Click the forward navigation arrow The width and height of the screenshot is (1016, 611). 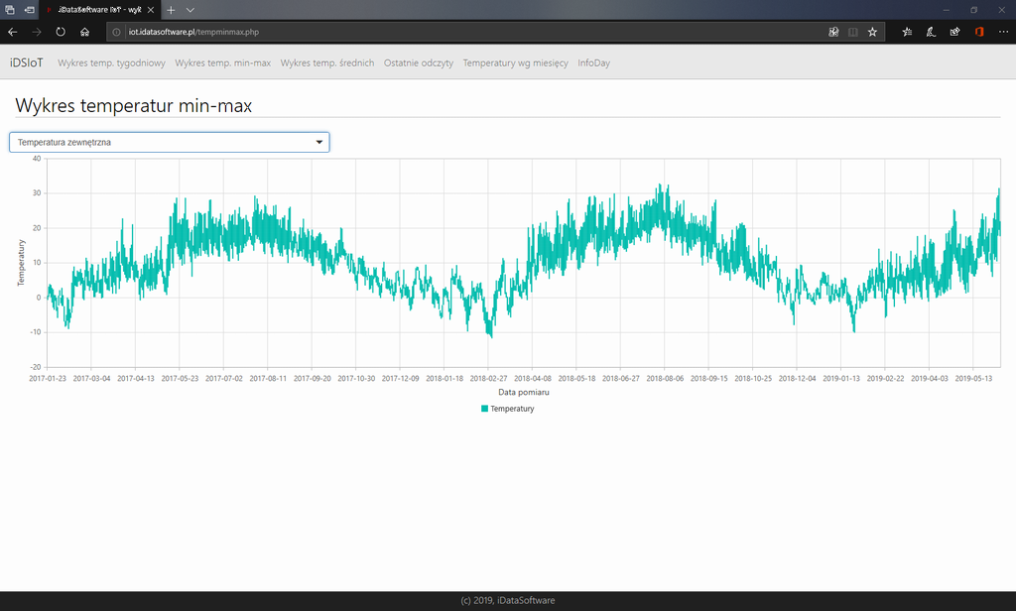coord(37,32)
